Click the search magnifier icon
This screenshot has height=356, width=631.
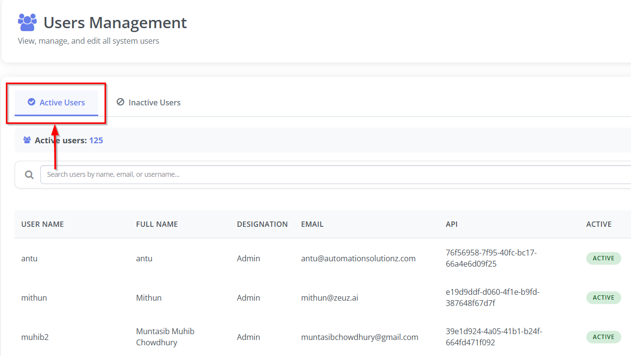click(x=29, y=175)
